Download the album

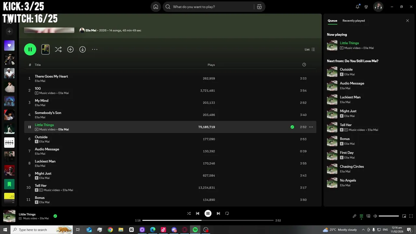pyautogui.click(x=83, y=49)
